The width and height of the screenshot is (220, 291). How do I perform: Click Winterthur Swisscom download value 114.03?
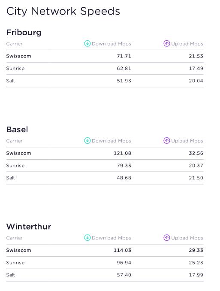click(122, 250)
